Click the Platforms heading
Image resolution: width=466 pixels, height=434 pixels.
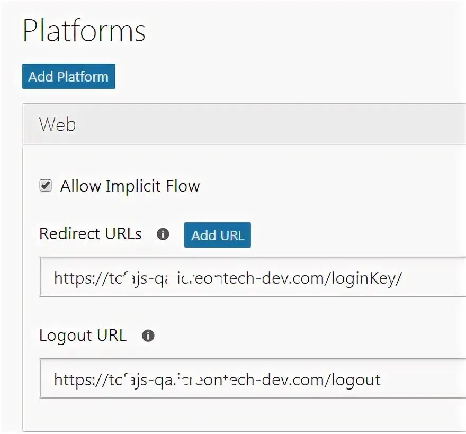(84, 30)
